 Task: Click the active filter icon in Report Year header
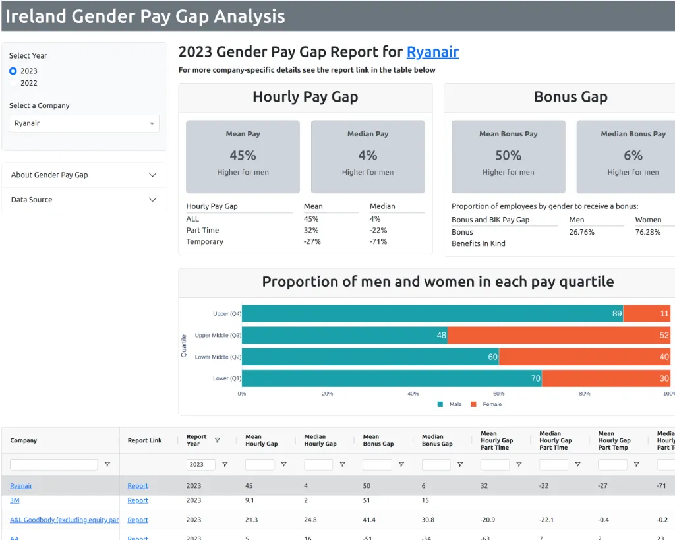[218, 440]
